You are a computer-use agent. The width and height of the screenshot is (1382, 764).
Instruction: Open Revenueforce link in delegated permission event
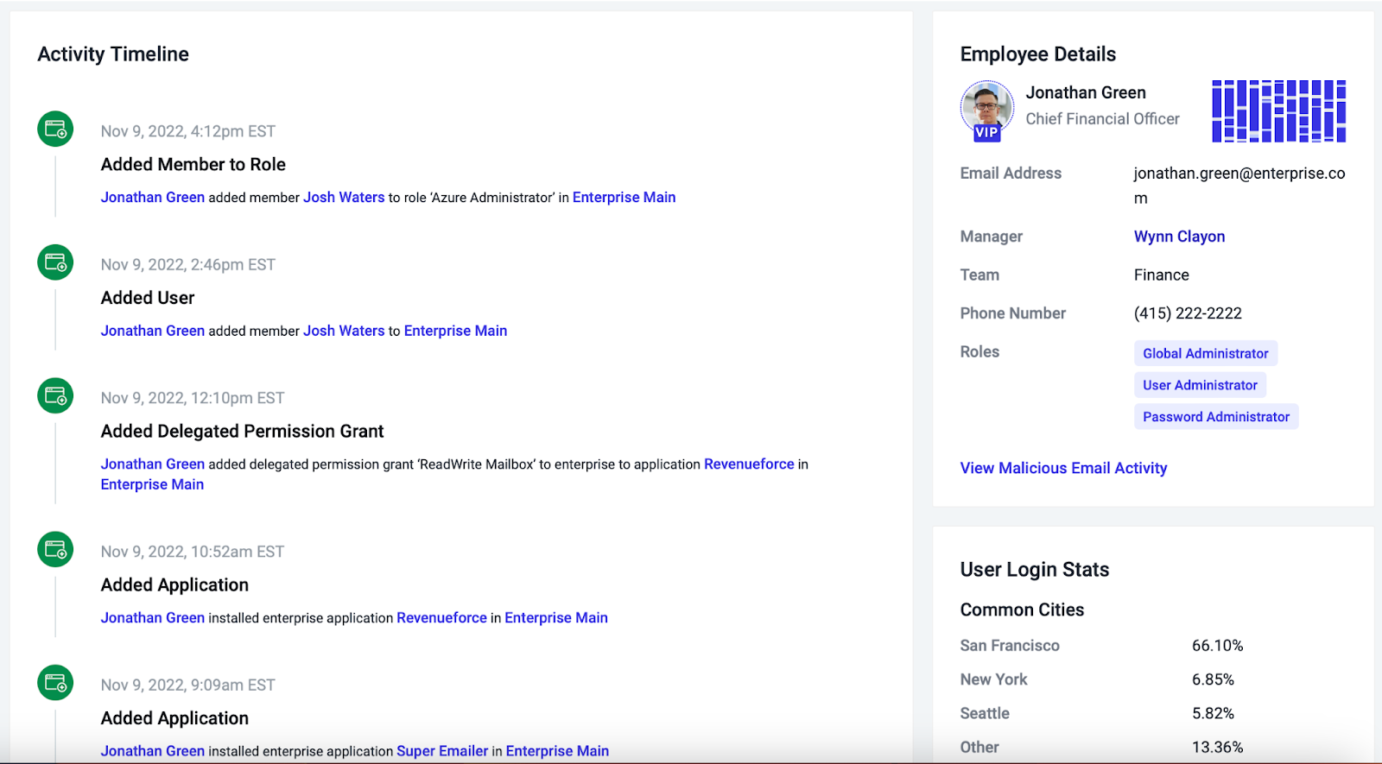point(749,464)
